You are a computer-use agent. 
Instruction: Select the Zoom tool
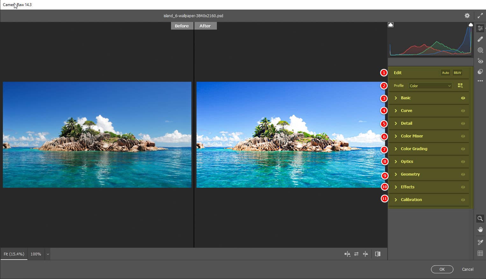click(x=480, y=219)
